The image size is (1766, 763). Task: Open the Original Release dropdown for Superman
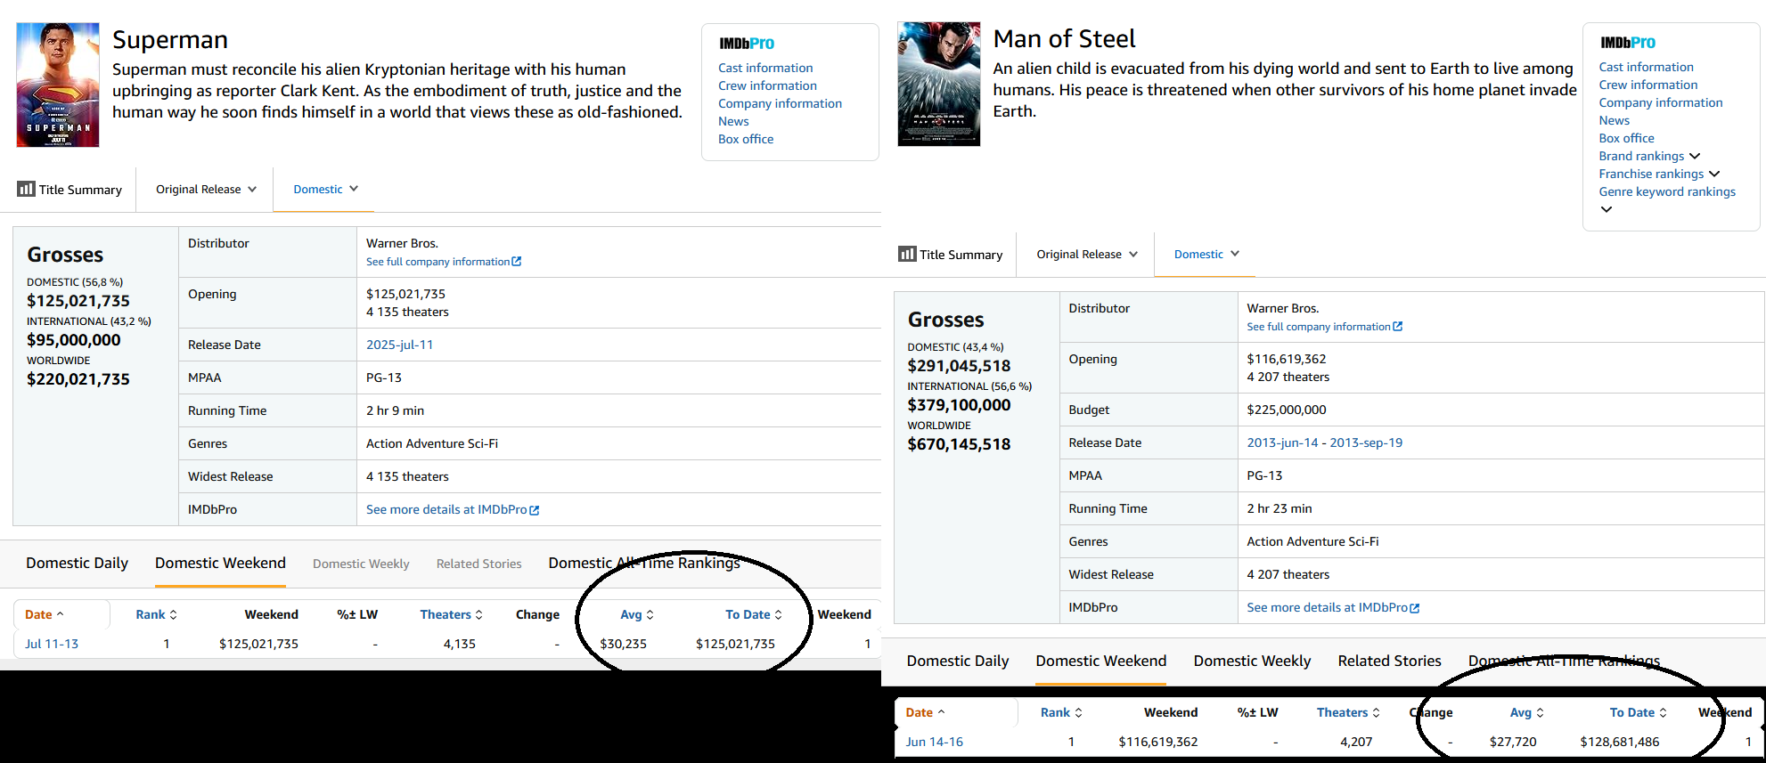point(206,190)
